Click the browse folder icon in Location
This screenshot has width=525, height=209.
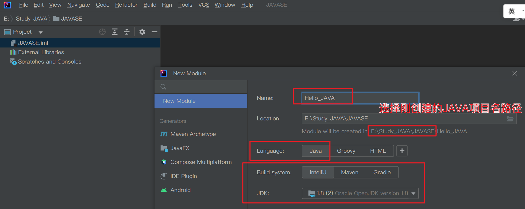pyautogui.click(x=510, y=119)
